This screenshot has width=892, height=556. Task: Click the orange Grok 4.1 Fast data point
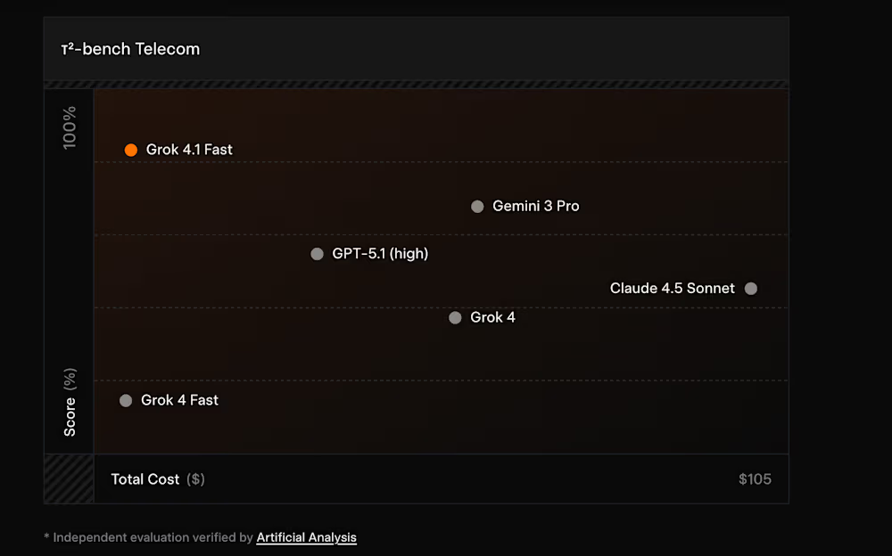131,150
